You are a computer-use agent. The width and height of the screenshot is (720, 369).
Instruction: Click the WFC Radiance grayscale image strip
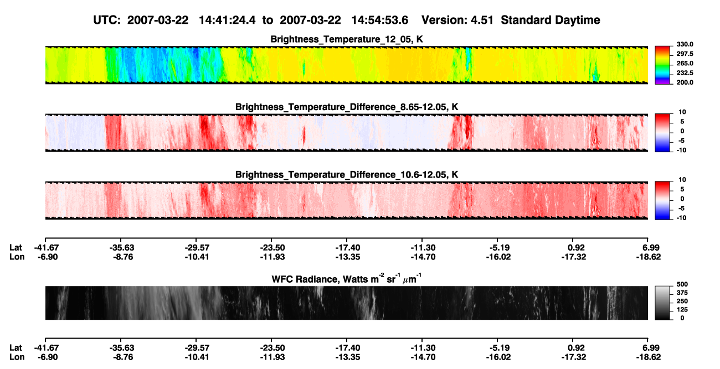pos(346,303)
